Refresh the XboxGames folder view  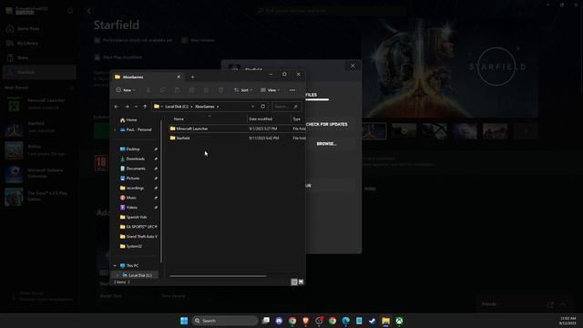click(x=263, y=107)
